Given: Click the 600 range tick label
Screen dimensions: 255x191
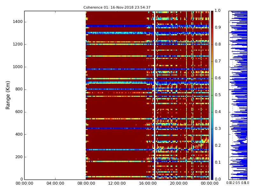Looking at the screenshot, I should coord(19,112).
